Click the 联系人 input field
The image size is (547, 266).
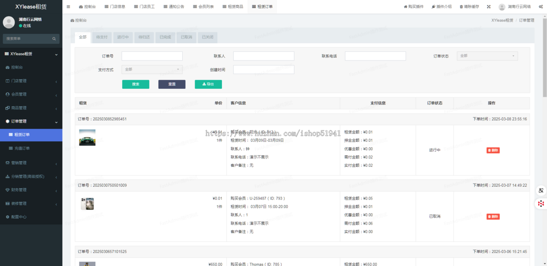click(x=264, y=56)
